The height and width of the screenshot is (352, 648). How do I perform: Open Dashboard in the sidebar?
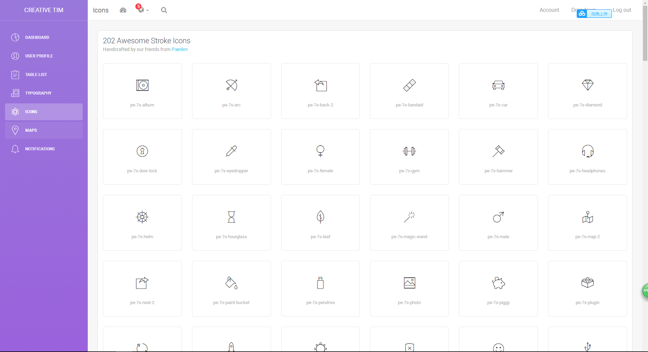tap(44, 37)
